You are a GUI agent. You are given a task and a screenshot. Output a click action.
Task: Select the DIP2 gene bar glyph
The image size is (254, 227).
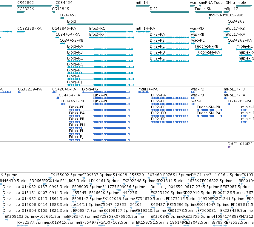pos(170,12)
